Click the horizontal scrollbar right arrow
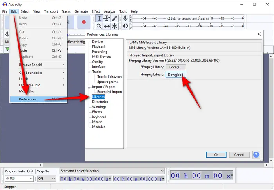This screenshot has width=274, height=190. click(267, 165)
